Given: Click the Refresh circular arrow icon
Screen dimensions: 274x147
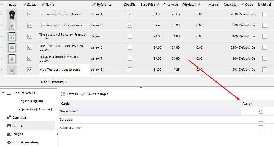Looking at the screenshot, I should (63, 94).
